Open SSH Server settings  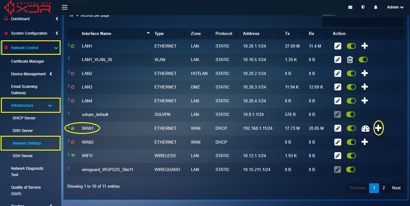click(x=23, y=156)
